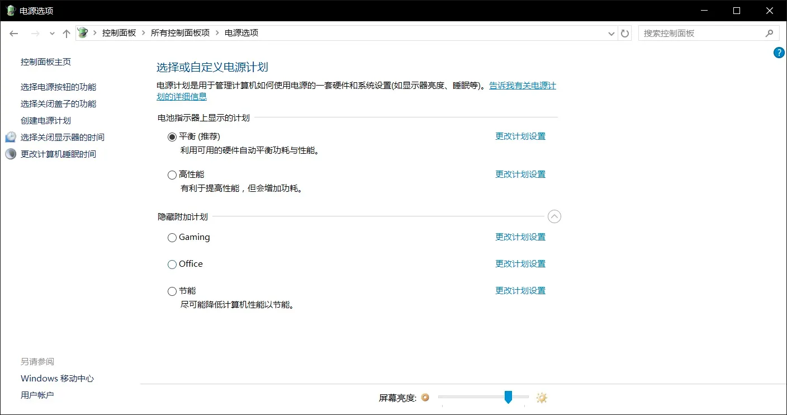787x415 pixels.
Task: Open the address bar dropdown arrow
Action: pyautogui.click(x=611, y=33)
